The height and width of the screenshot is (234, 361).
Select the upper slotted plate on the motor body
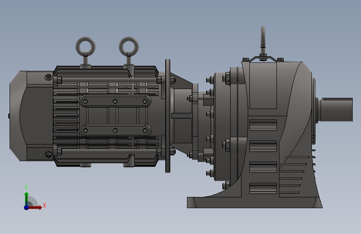pyautogui.click(x=115, y=101)
